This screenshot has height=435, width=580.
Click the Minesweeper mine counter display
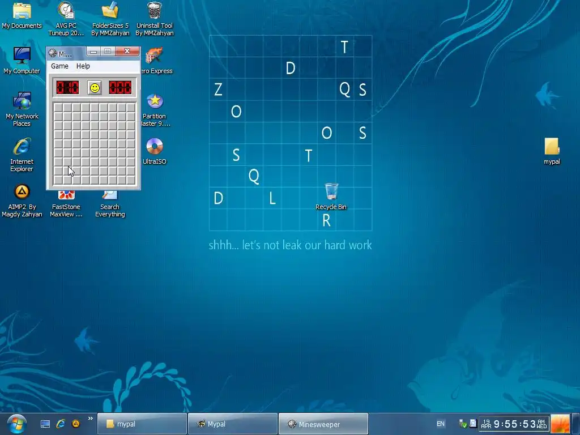67,88
